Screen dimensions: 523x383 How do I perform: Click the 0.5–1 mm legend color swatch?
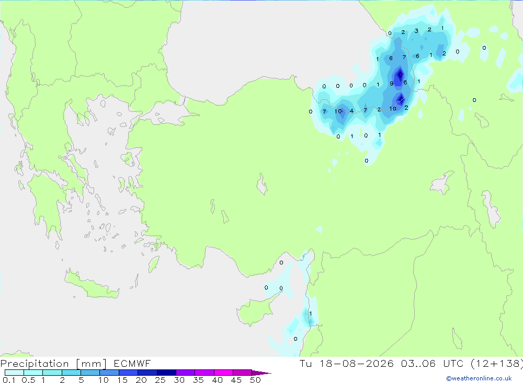pyautogui.click(x=33, y=373)
